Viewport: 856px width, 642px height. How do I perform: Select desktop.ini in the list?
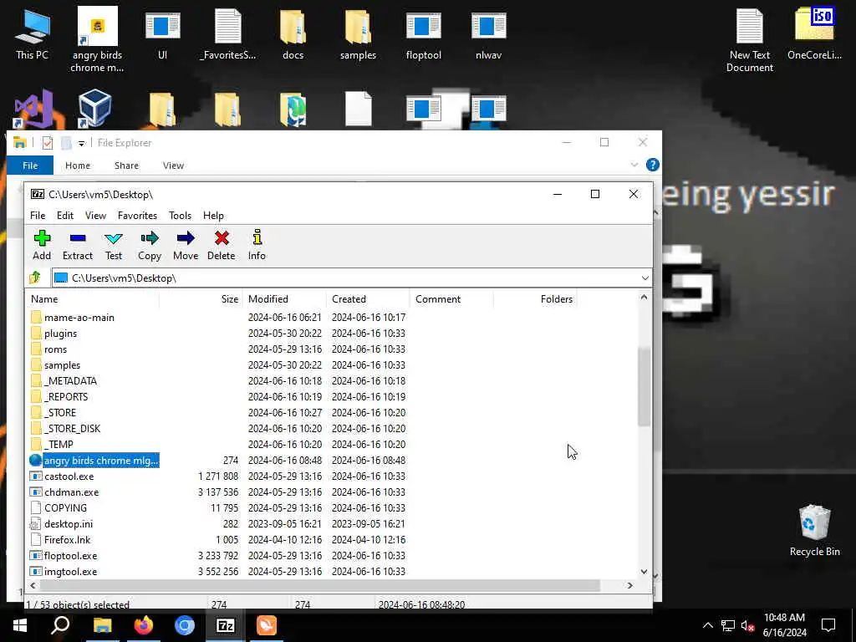point(69,523)
